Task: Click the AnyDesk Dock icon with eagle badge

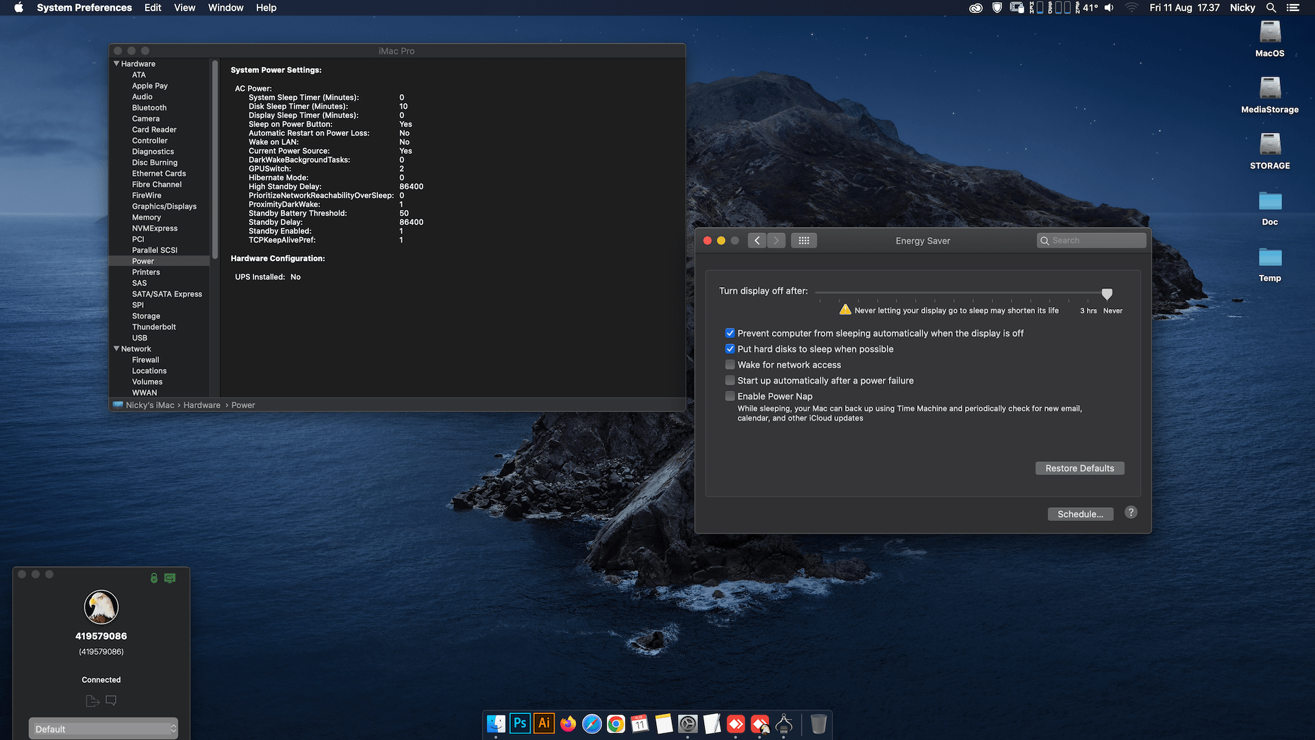Action: pyautogui.click(x=760, y=724)
